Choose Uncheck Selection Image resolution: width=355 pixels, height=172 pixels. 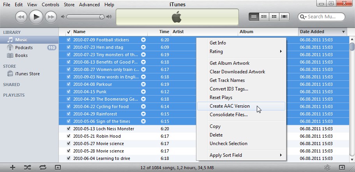241,144
